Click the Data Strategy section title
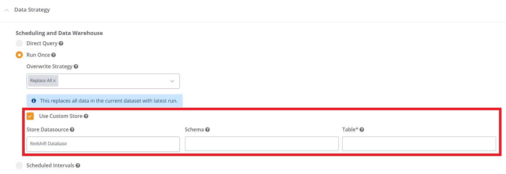506x174 pixels. pyautogui.click(x=32, y=10)
